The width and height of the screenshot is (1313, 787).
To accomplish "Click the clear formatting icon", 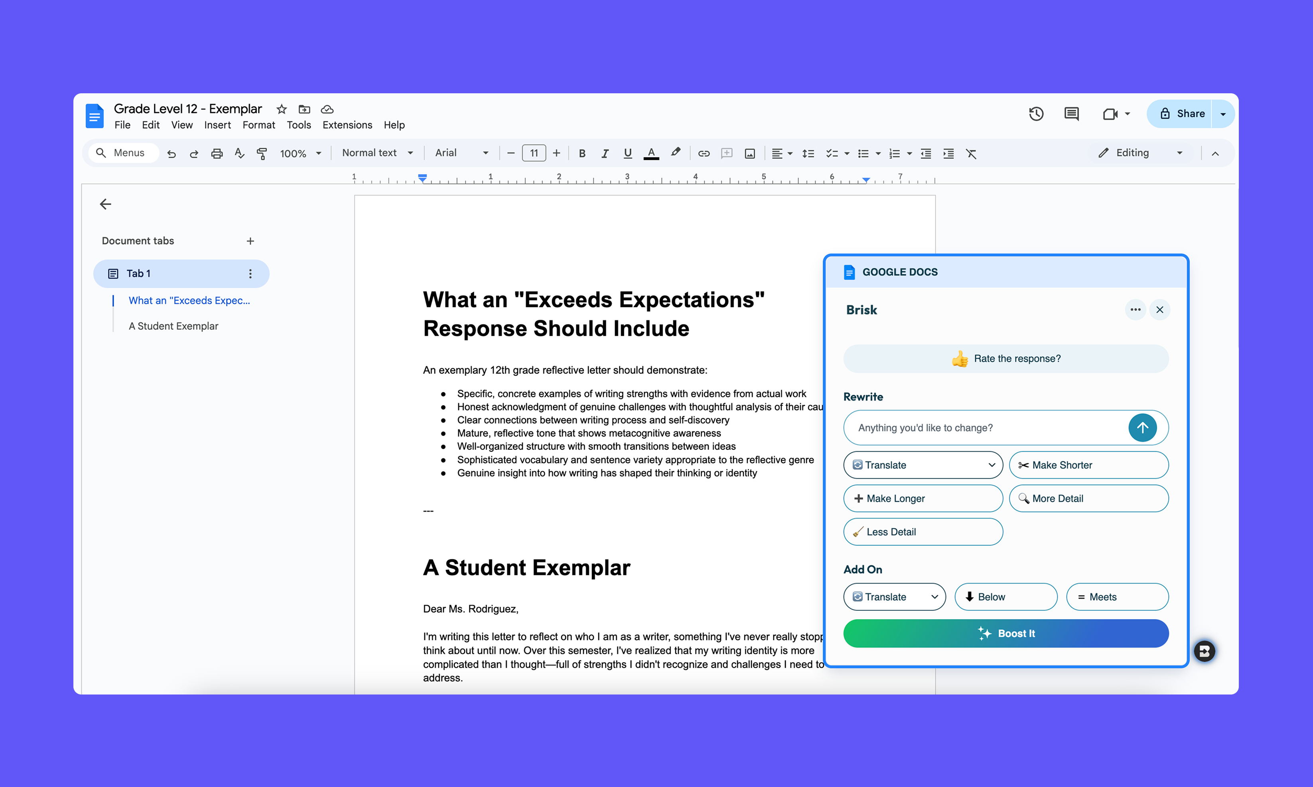I will tap(971, 153).
